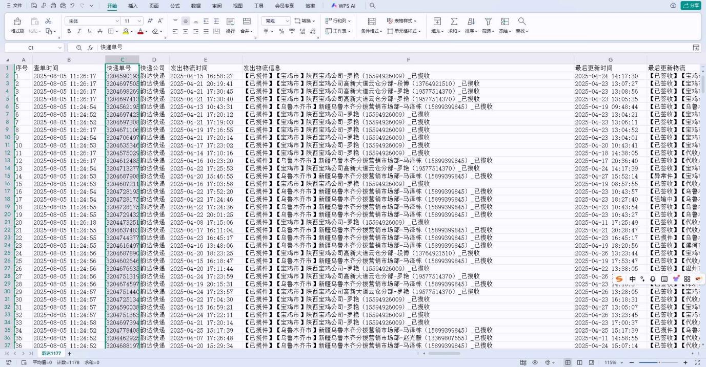
Task: Click the Freeze panes (冻结) icon
Action: (505, 21)
